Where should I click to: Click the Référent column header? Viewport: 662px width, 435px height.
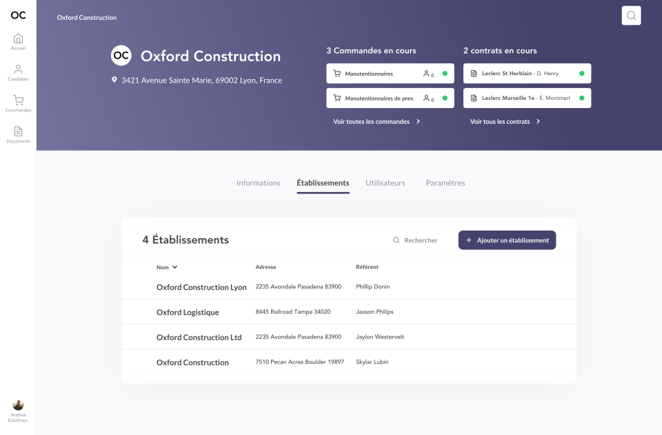point(367,267)
